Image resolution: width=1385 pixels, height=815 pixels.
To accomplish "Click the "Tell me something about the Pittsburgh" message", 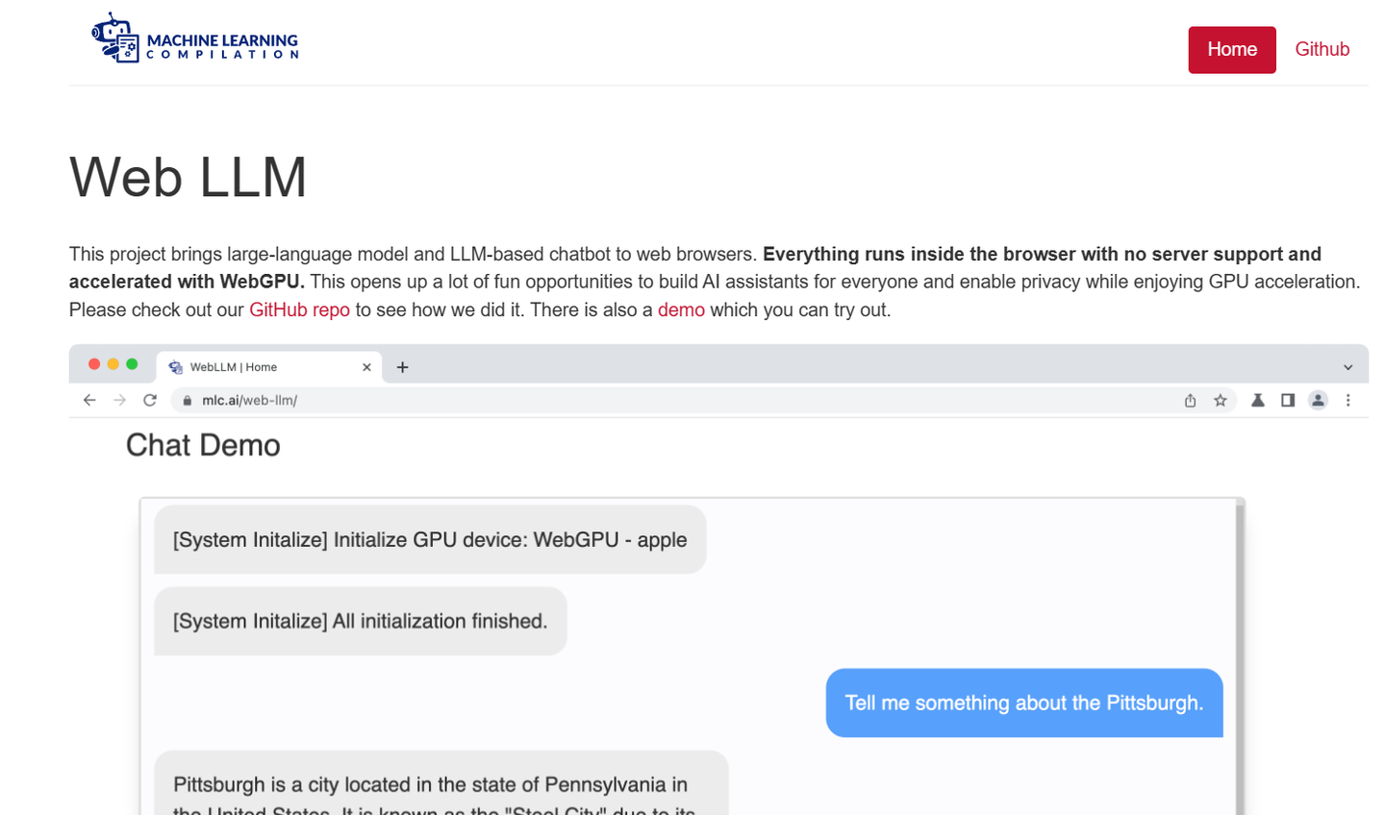I will 1023,703.
